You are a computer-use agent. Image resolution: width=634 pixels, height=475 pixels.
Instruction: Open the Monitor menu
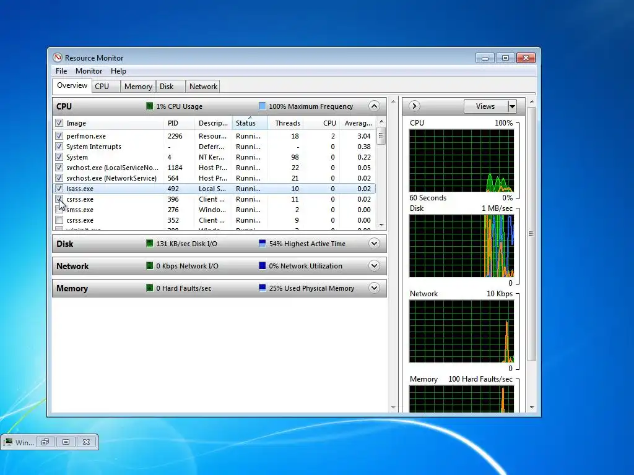point(89,71)
